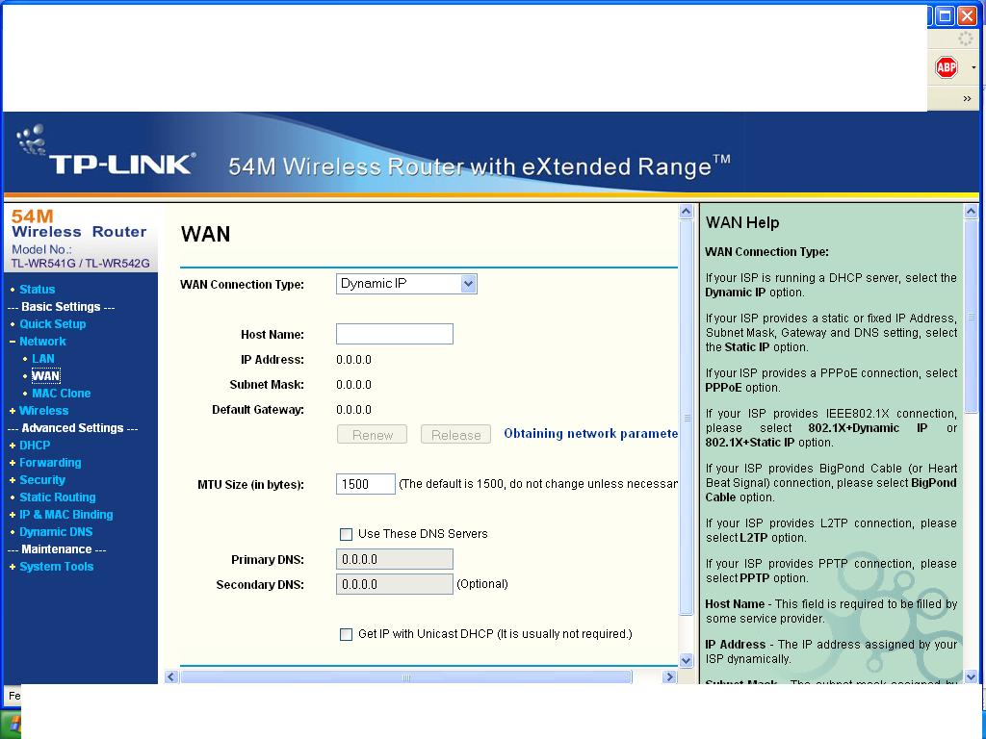
Task: Expand the Wireless menu
Action: (43, 410)
